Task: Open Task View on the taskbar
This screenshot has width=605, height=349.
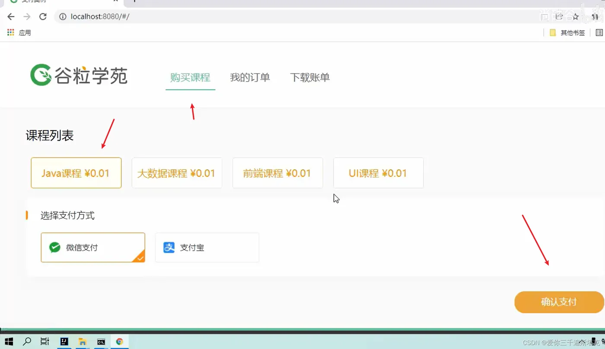Action: tap(45, 341)
